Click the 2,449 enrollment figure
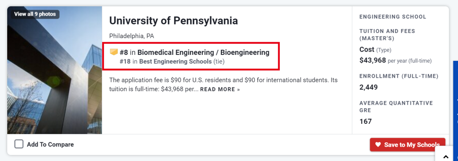The image size is (458, 161). point(369,87)
